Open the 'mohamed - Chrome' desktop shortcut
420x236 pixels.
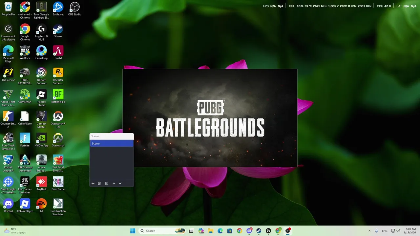coord(25,10)
